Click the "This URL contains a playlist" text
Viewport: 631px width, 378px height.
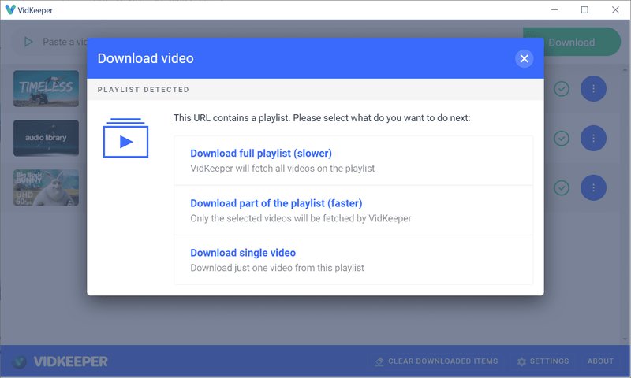click(322, 118)
